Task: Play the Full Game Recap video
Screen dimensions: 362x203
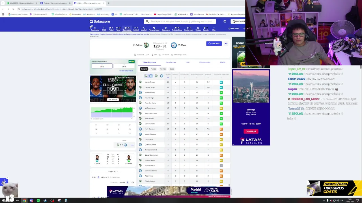Action: click(113, 89)
